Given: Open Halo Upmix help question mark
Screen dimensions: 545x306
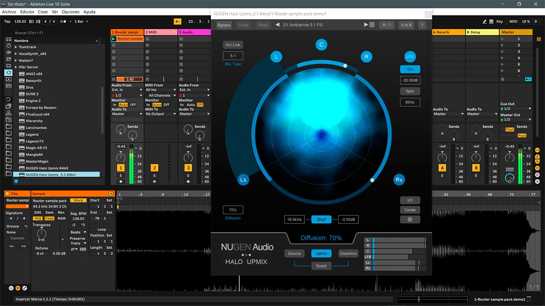Looking at the screenshot, I should [422, 25].
